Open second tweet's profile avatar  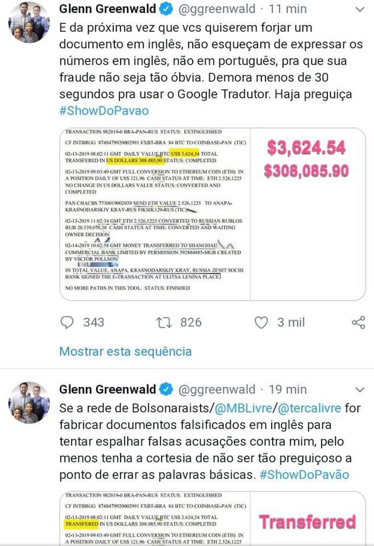click(29, 403)
